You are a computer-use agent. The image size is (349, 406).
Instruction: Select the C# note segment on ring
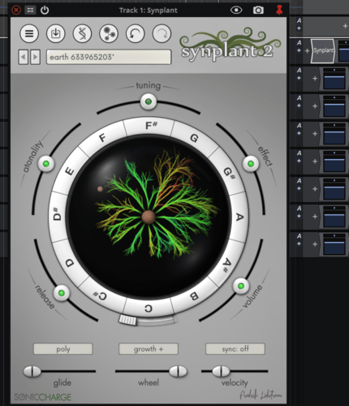101,295
